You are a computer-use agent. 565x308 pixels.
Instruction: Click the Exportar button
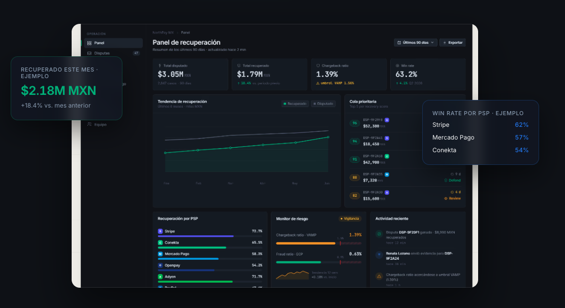pos(453,43)
